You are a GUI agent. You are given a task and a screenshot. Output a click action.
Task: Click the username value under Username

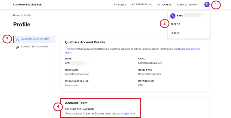click(77, 74)
